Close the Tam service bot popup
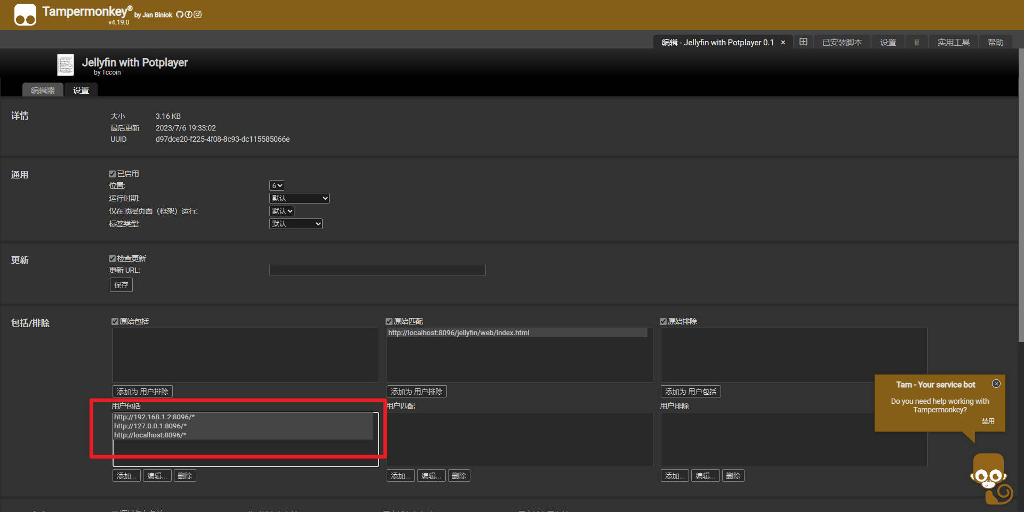The height and width of the screenshot is (512, 1024). [x=996, y=384]
